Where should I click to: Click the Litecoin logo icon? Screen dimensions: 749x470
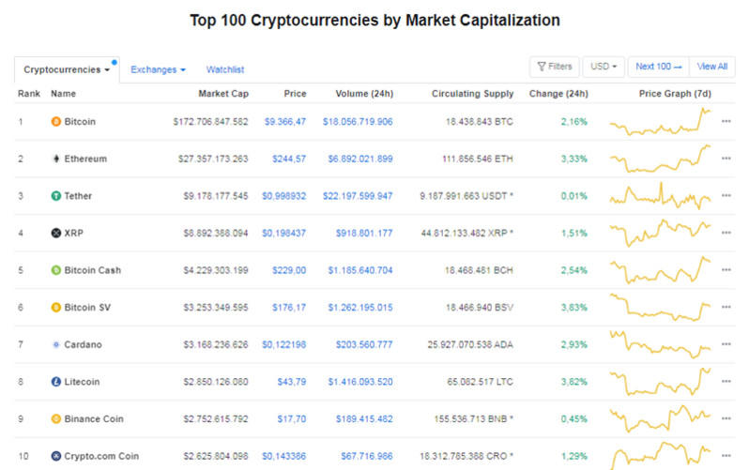55,382
